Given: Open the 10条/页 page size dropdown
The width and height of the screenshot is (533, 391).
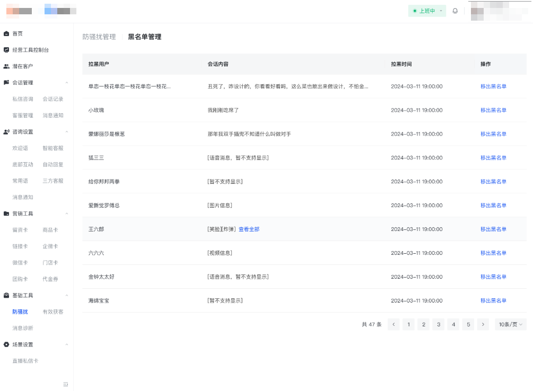Looking at the screenshot, I should 510,324.
